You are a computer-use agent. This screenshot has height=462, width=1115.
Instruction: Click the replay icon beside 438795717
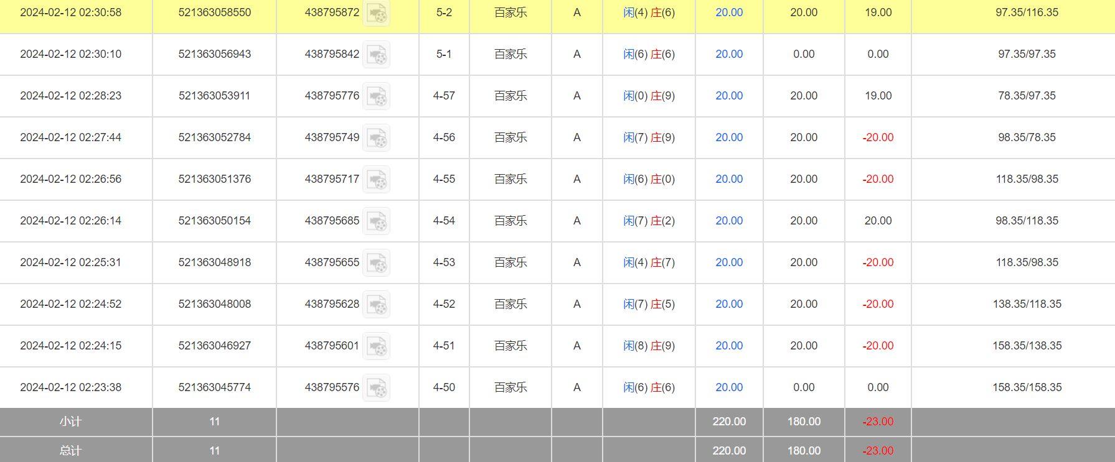point(376,180)
